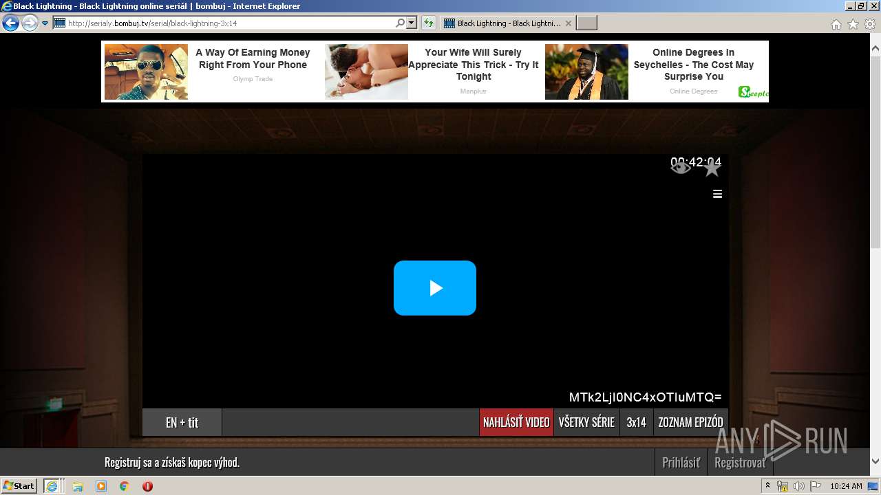The height and width of the screenshot is (495, 881).
Task: Focus the address bar URL field
Action: click(231, 23)
